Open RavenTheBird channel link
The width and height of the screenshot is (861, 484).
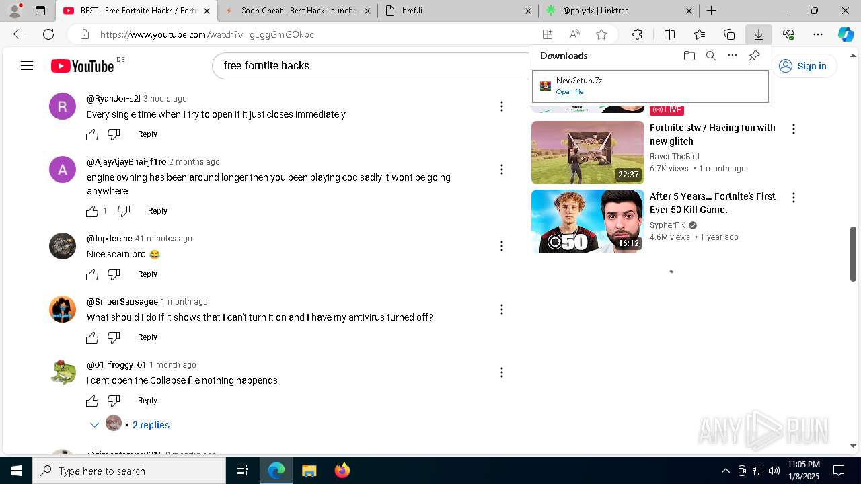tap(675, 157)
